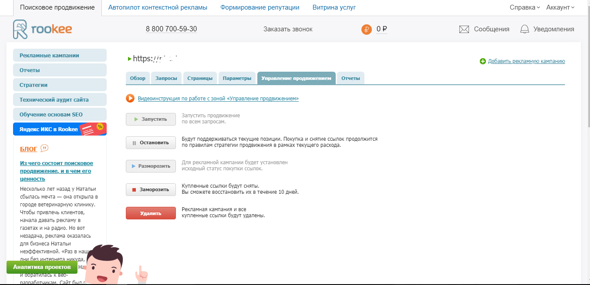Click the Сообщения text link
The image size is (590, 285).
tap(492, 29)
